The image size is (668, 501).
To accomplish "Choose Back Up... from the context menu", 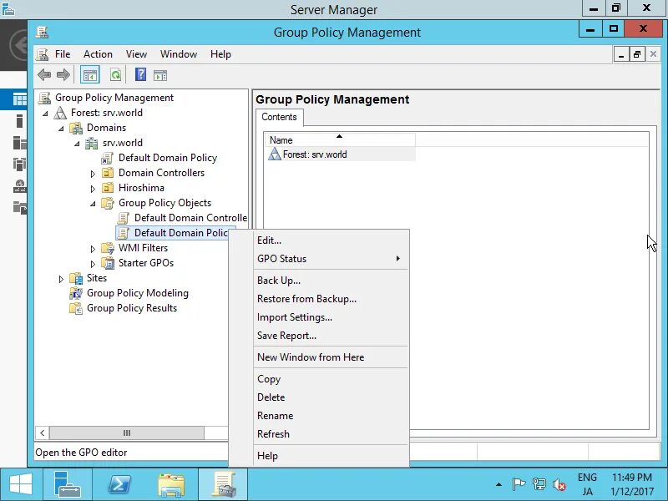I will click(331, 281).
